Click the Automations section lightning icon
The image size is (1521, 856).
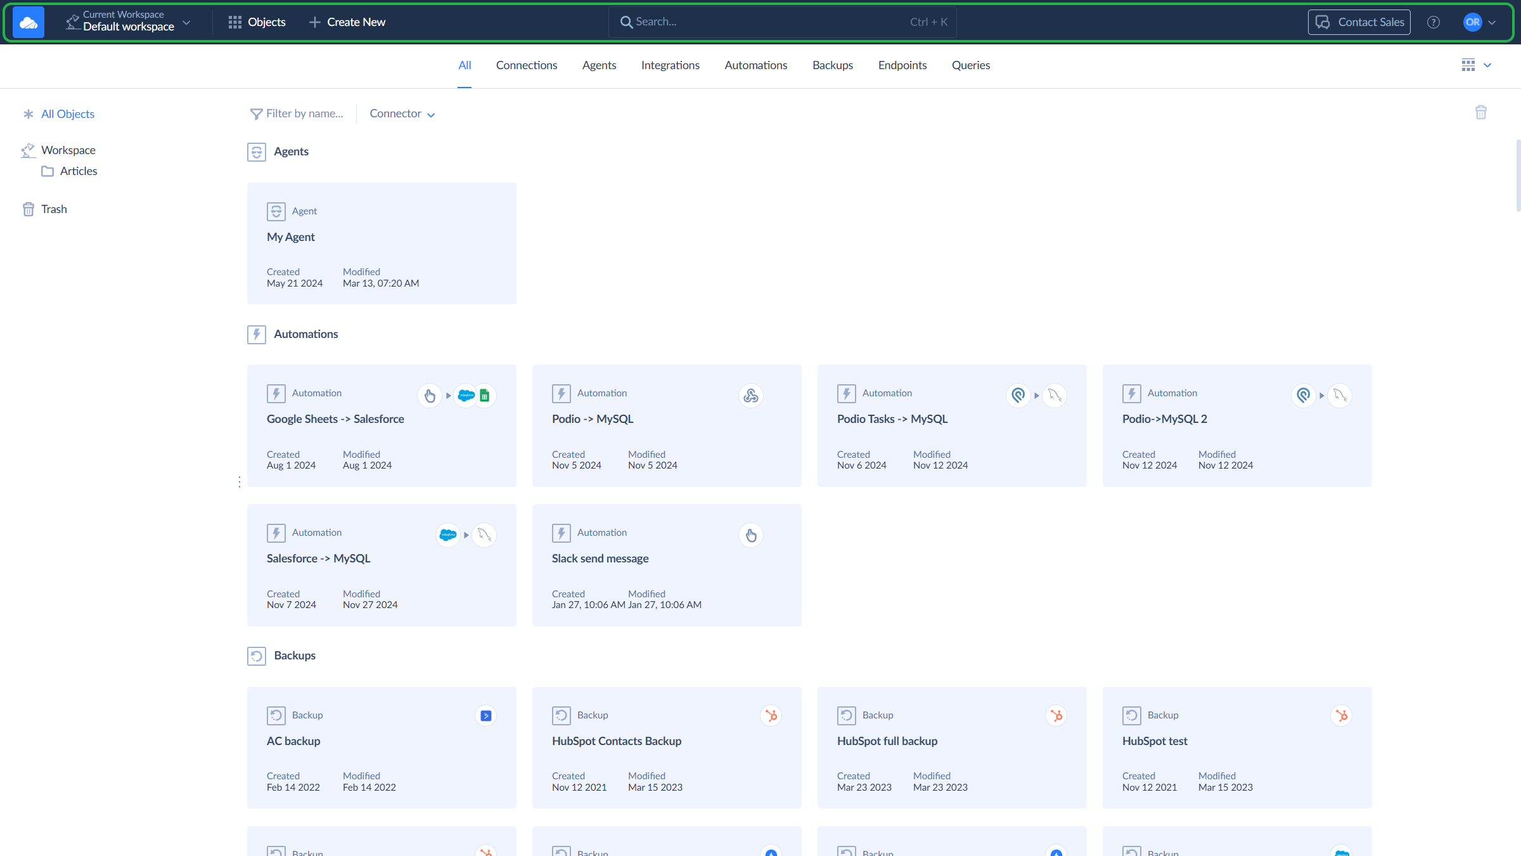[x=256, y=334]
